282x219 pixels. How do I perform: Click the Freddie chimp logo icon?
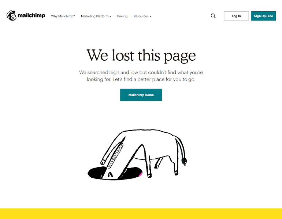coord(11,16)
